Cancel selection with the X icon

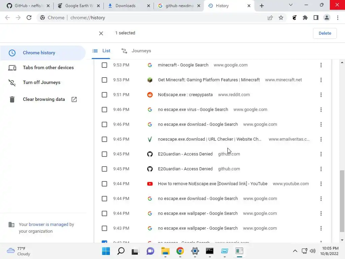pyautogui.click(x=101, y=33)
